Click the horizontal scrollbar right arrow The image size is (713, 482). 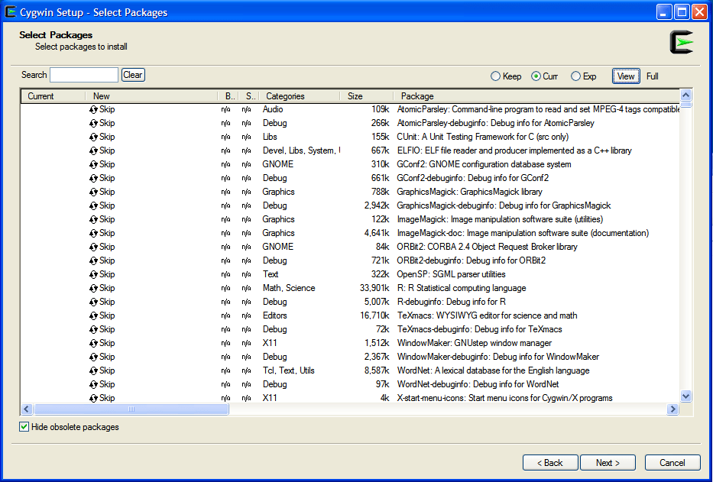[x=672, y=409]
